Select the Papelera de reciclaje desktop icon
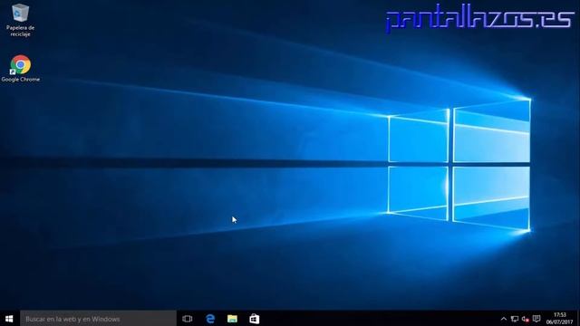Viewport: 580px width, 326px height. [20, 20]
